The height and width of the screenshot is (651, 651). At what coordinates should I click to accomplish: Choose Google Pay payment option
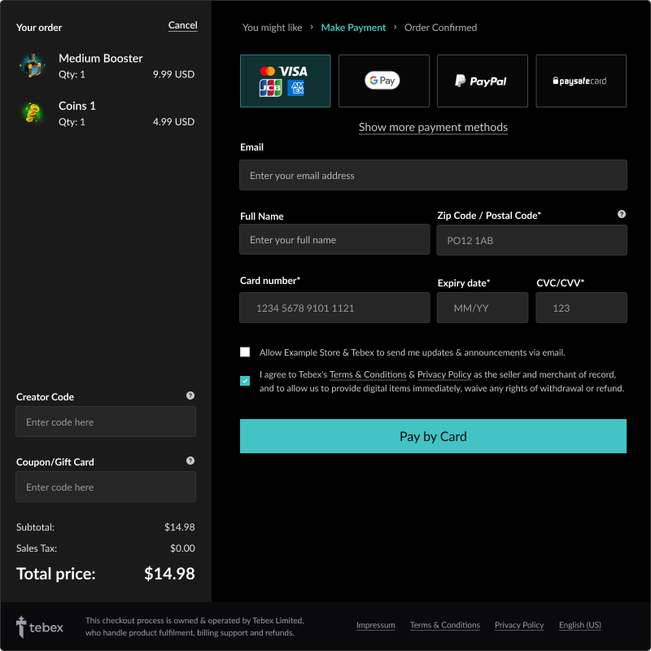click(x=383, y=81)
